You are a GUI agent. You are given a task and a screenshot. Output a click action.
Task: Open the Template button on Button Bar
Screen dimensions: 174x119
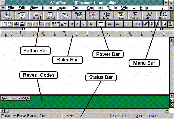click(x=8, y=16)
